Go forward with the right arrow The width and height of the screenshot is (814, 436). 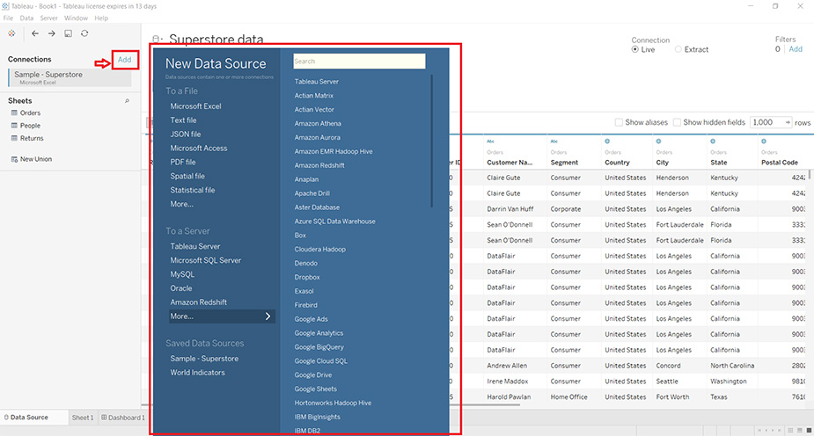click(x=51, y=33)
